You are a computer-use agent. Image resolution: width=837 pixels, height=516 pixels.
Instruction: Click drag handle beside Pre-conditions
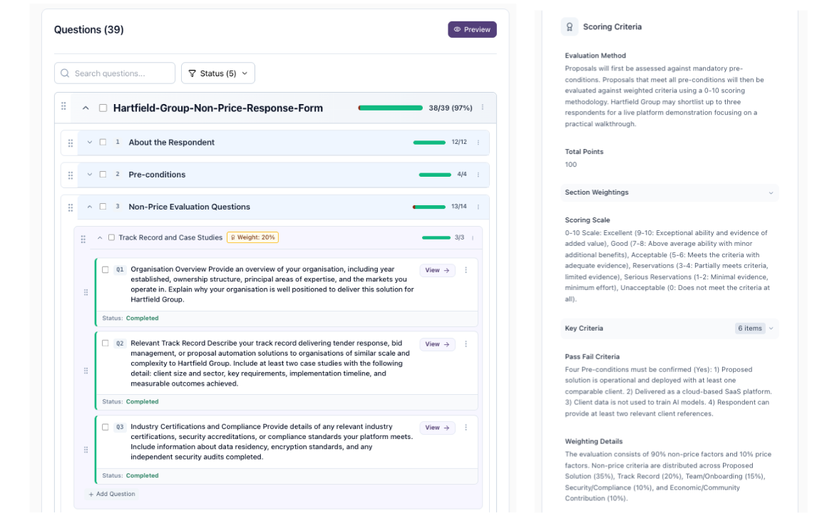[x=71, y=175]
